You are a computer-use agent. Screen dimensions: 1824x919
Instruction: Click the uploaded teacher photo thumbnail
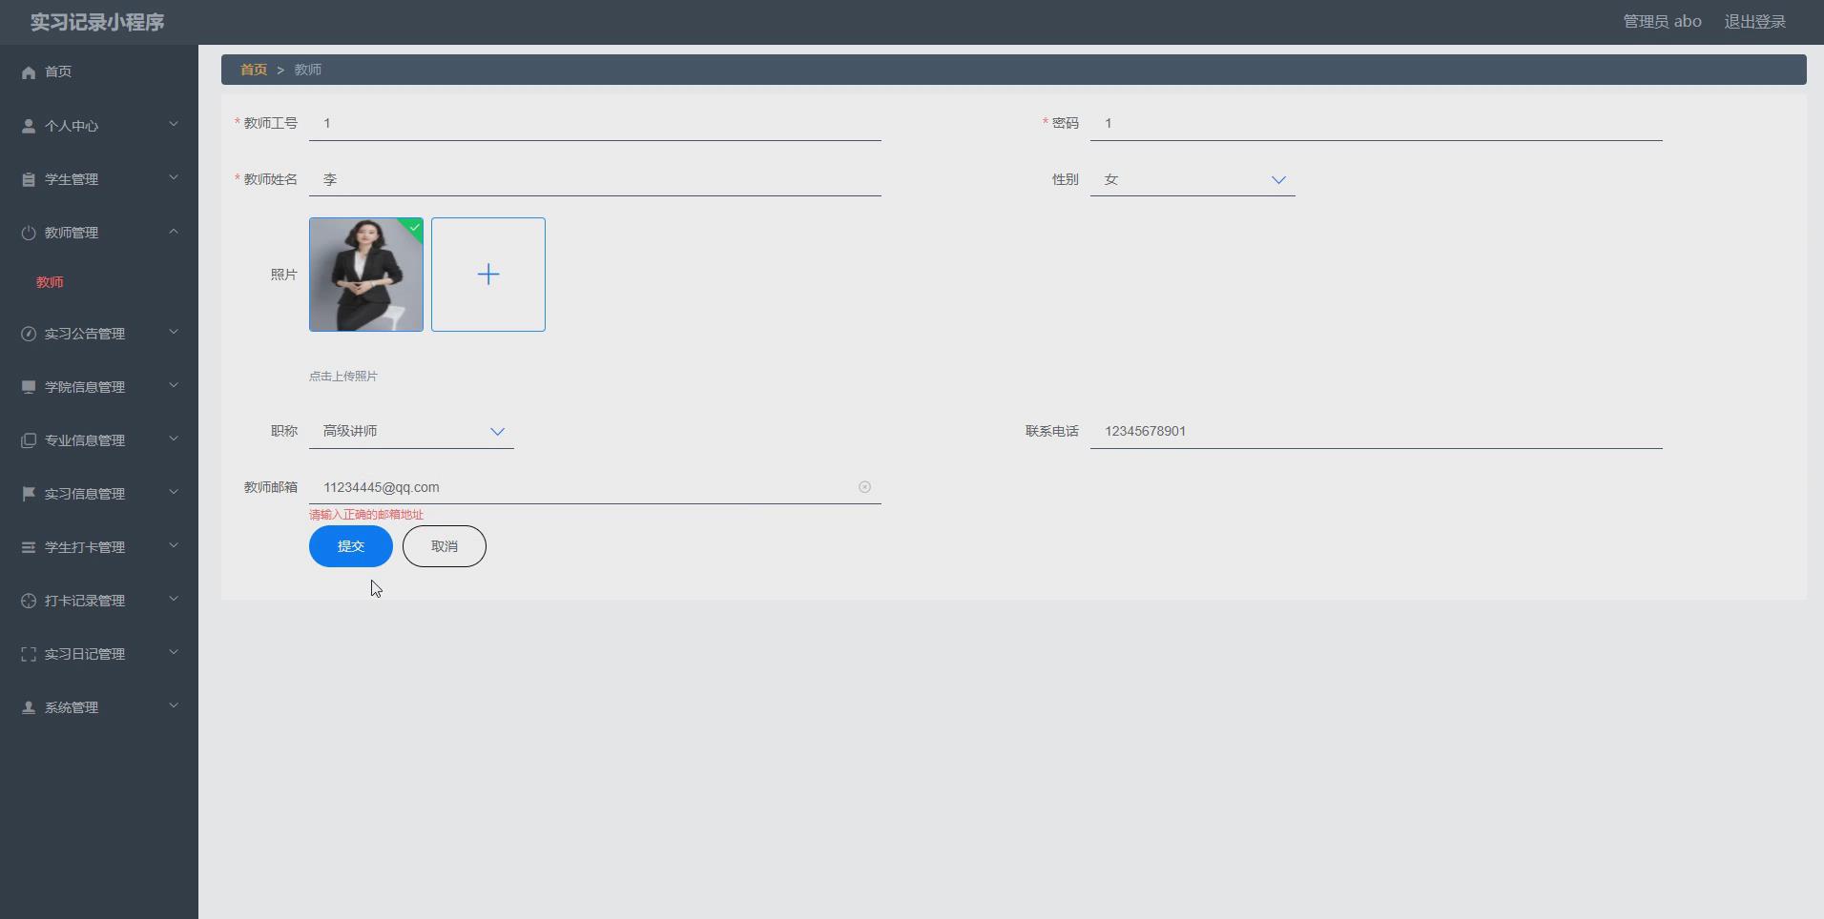tap(365, 274)
